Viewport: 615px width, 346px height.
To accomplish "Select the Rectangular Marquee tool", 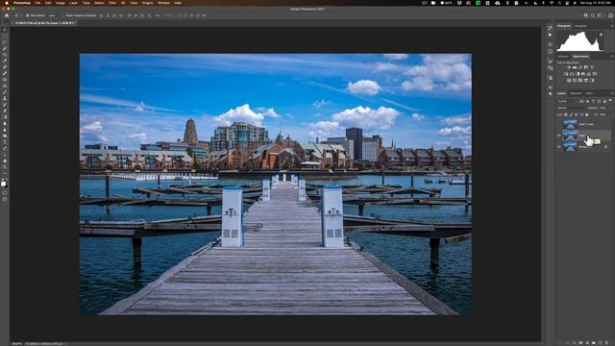I will (x=5, y=36).
